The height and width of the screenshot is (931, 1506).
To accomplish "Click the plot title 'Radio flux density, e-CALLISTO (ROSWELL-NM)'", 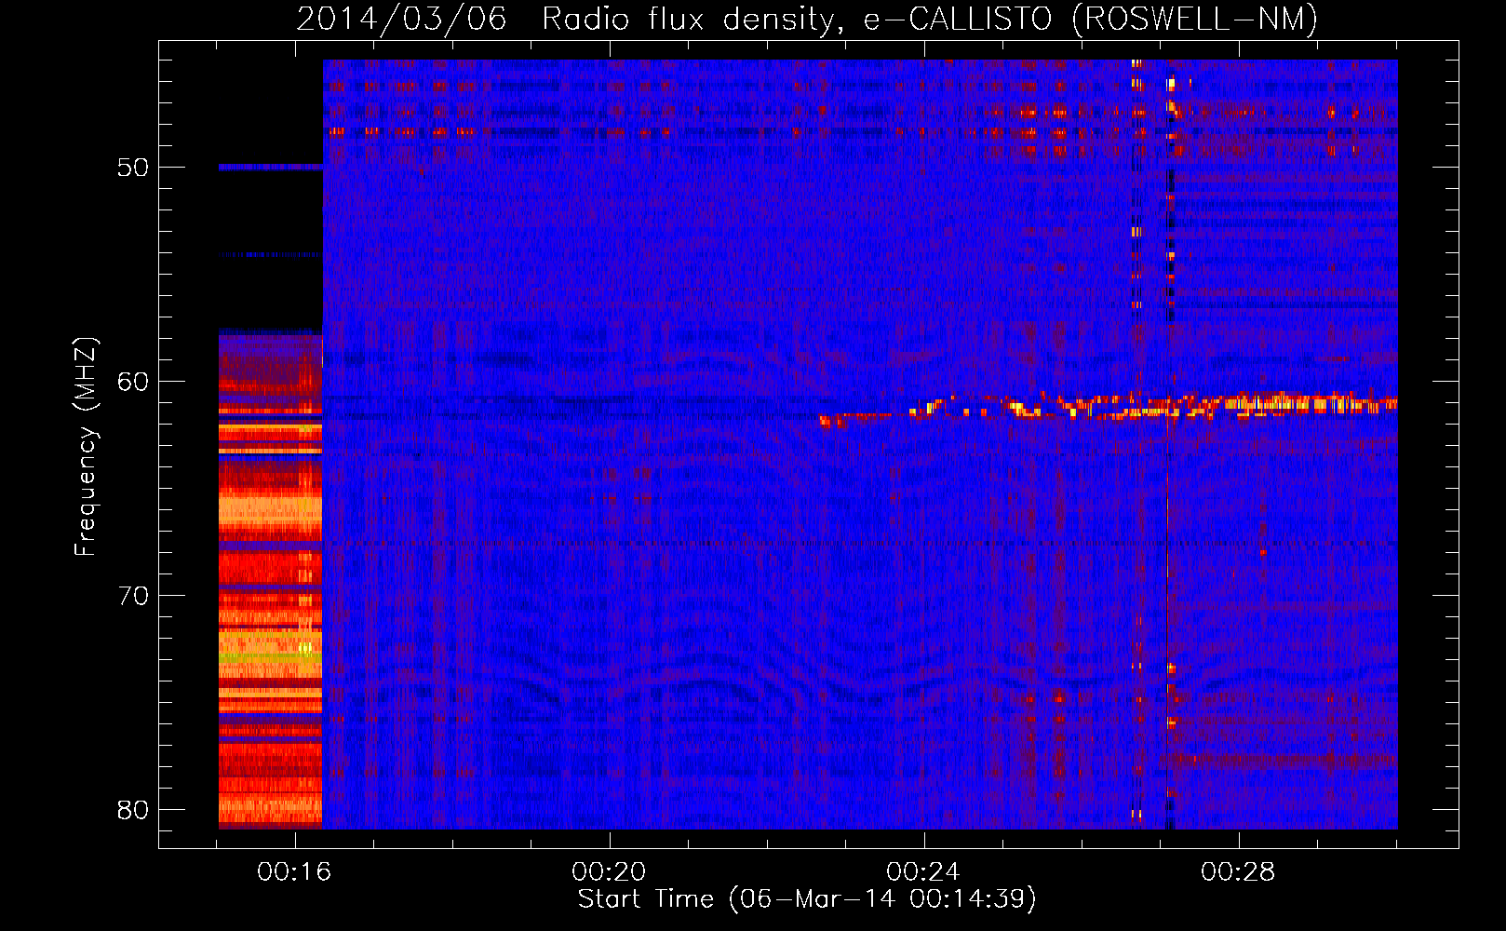I will pyautogui.click(x=930, y=19).
